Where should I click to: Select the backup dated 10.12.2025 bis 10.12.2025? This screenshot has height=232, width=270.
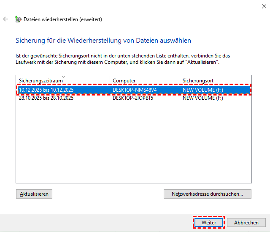coord(46,90)
